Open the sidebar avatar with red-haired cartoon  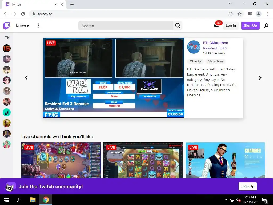[x=7, y=80]
